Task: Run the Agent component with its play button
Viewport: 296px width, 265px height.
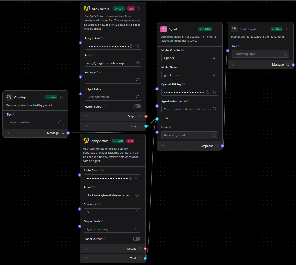Action: (216, 29)
